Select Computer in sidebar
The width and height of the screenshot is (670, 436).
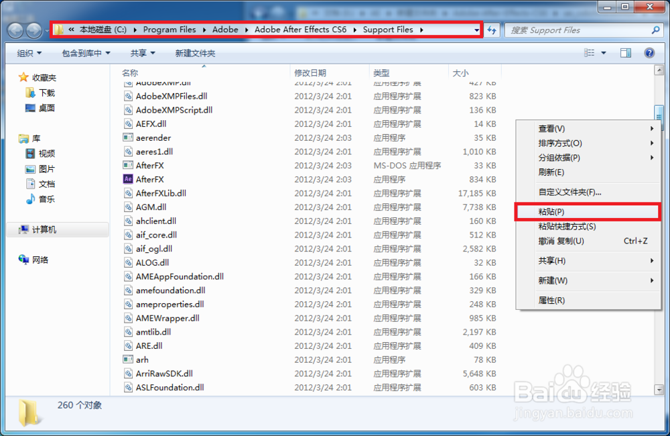click(x=58, y=230)
